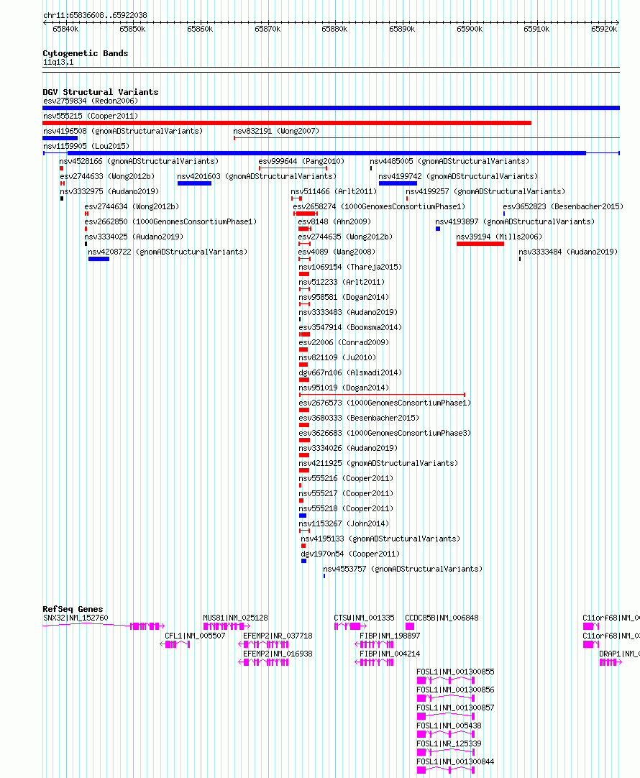Open FIBP|NM_004214 gene label

tap(390, 654)
